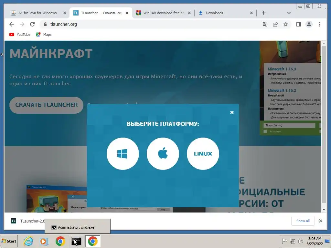
Task: Click СКАЧАТЬ TLAUNCHER button
Action: (x=46, y=105)
